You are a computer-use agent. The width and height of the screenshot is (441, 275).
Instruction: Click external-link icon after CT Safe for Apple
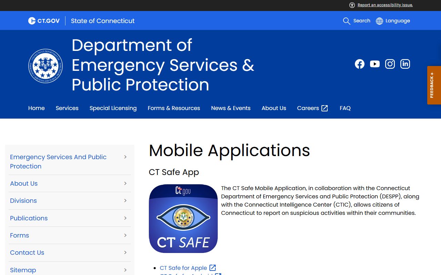(x=213, y=268)
